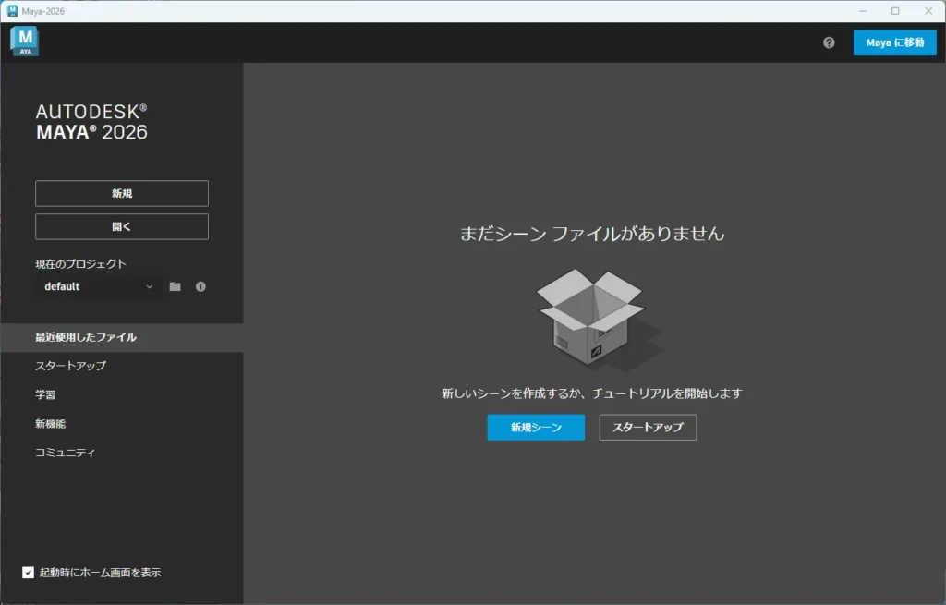The width and height of the screenshot is (946, 605).
Task: Open the 現在のプロジェクト default dropdown
Action: click(x=98, y=286)
